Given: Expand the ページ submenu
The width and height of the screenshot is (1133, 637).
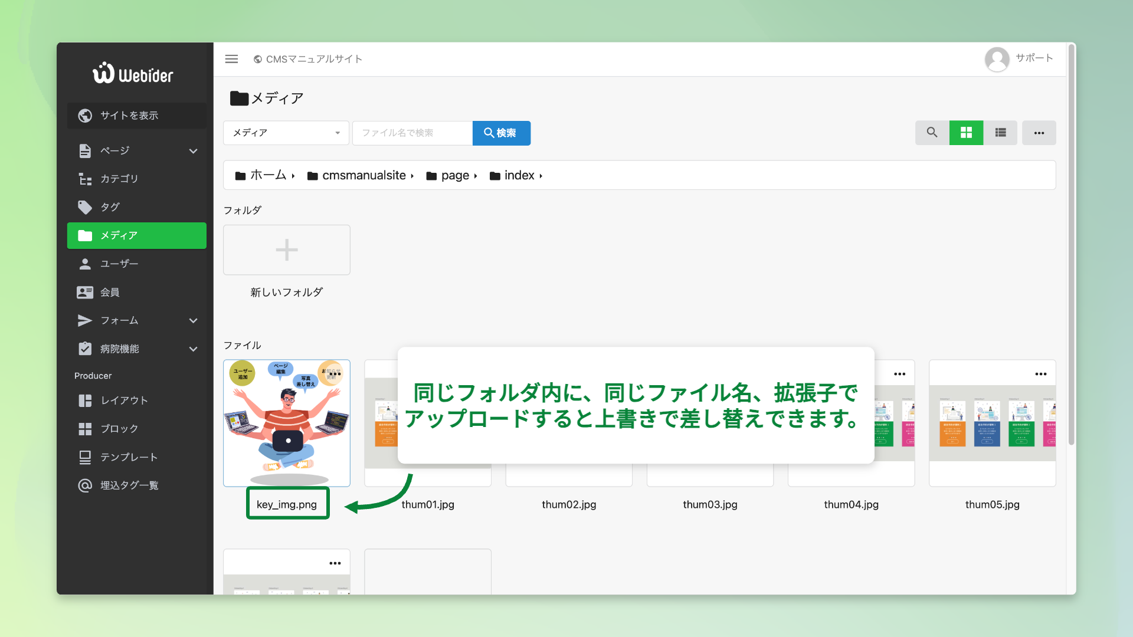Looking at the screenshot, I should coord(193,151).
